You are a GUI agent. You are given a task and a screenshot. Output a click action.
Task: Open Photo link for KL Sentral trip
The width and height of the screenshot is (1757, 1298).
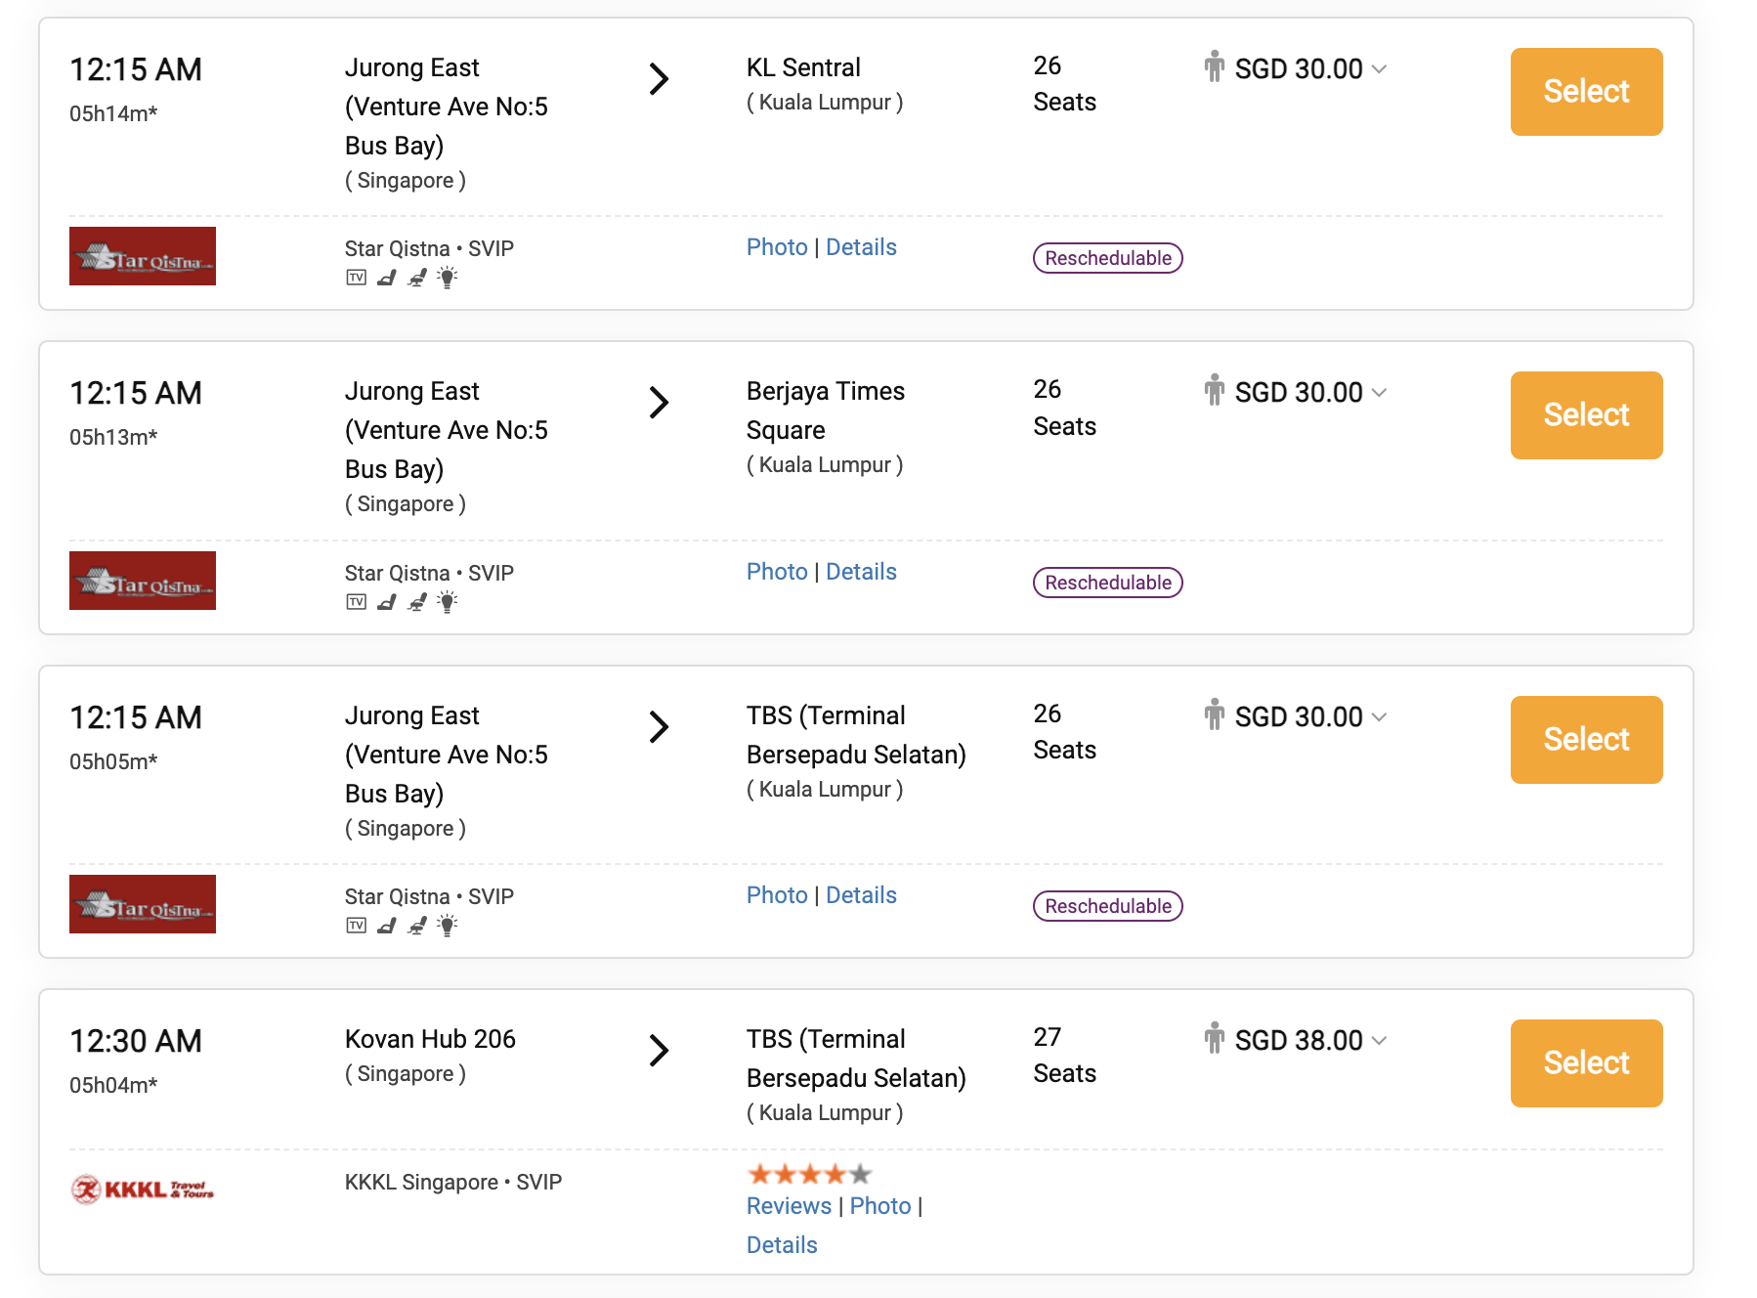click(x=777, y=247)
